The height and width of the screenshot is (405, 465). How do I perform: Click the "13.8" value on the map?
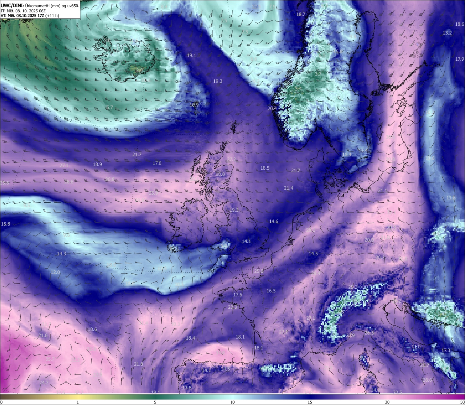(187, 388)
